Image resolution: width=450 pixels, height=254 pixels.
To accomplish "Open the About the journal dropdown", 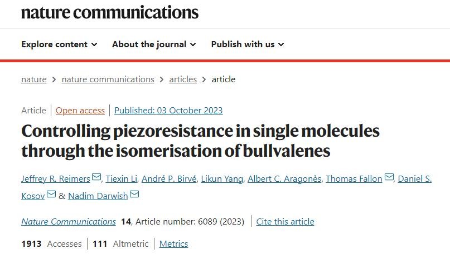I will (x=154, y=44).
